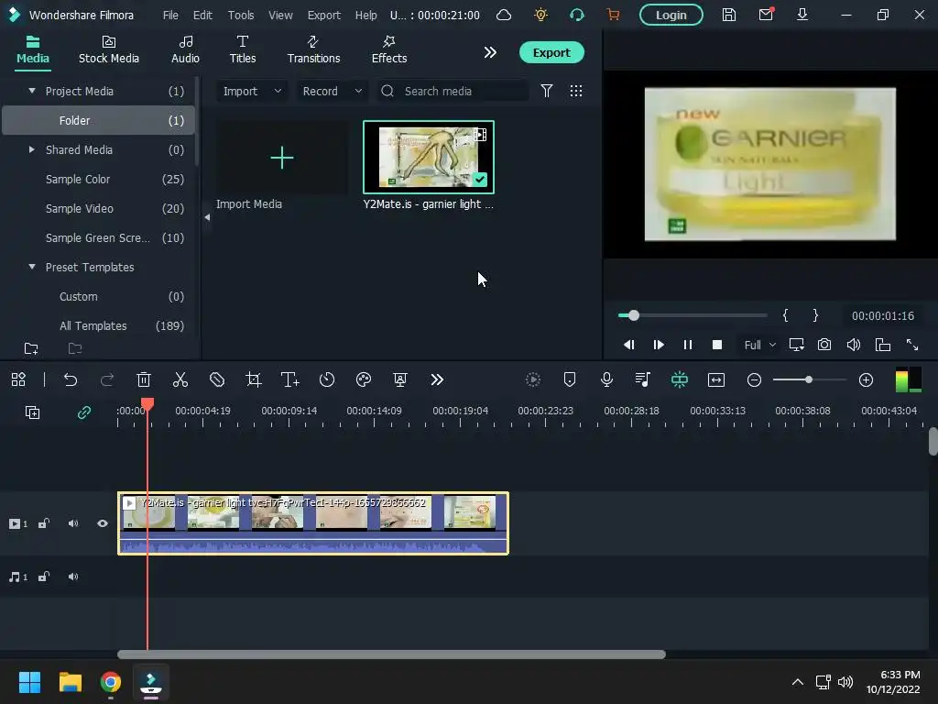This screenshot has height=704, width=938.
Task: Click the timeline zoom slider
Action: 810,379
